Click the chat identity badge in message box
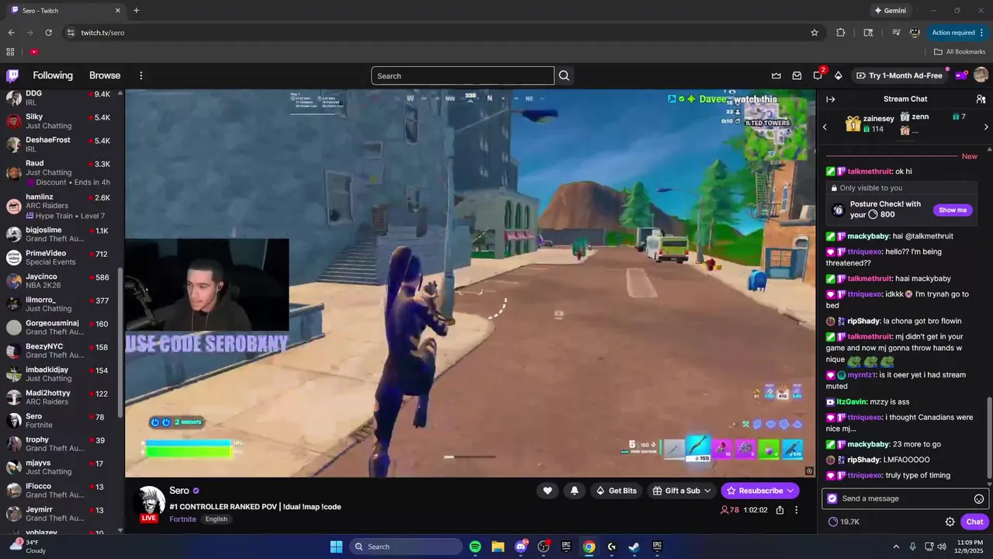This screenshot has width=993, height=559. click(x=832, y=498)
